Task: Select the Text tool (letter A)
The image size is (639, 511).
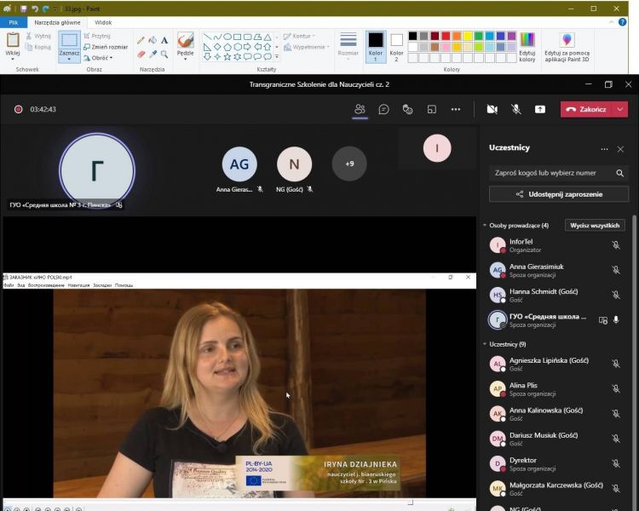Action: click(164, 40)
